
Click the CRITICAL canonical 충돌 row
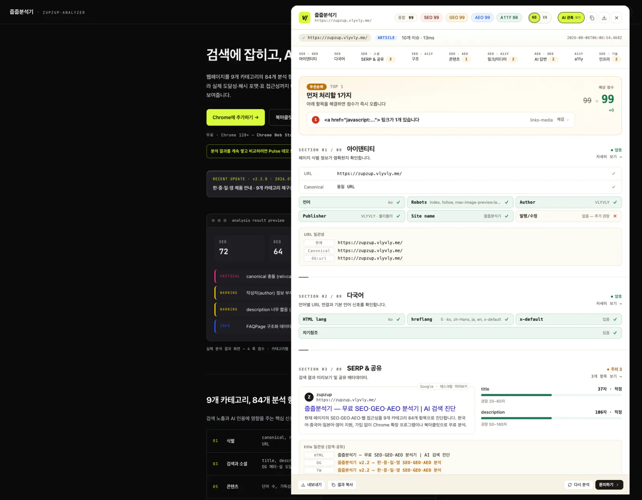(253, 276)
